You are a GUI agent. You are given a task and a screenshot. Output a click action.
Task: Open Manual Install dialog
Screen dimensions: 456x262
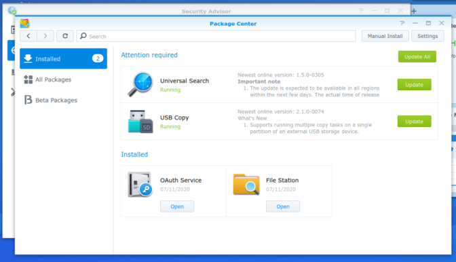coord(385,36)
